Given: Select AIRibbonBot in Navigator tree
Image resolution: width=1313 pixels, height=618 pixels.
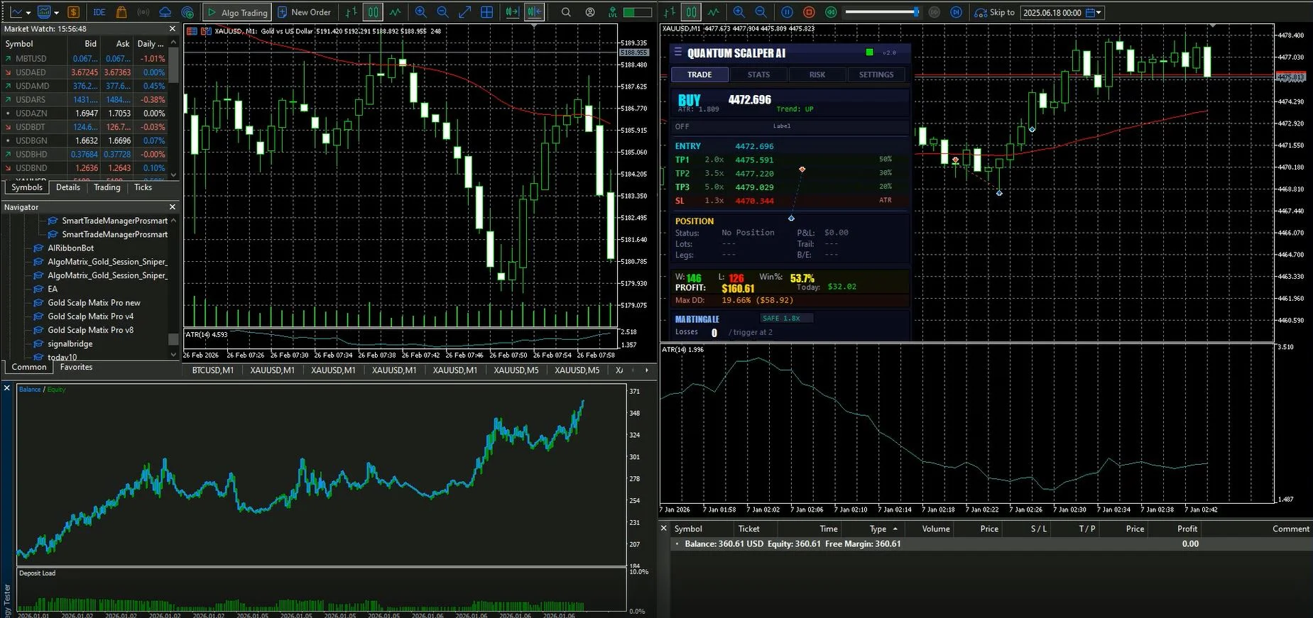Looking at the screenshot, I should [x=70, y=248].
